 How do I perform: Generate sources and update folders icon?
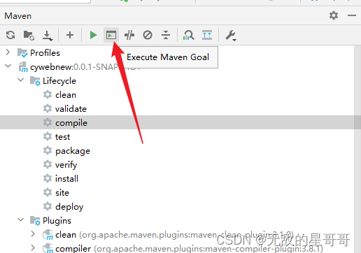point(29,35)
